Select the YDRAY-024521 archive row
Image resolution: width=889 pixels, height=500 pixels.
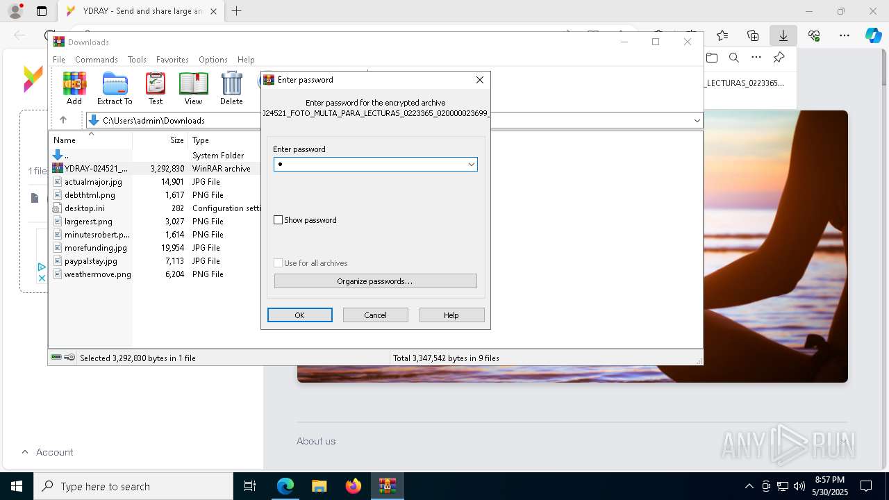coord(156,169)
